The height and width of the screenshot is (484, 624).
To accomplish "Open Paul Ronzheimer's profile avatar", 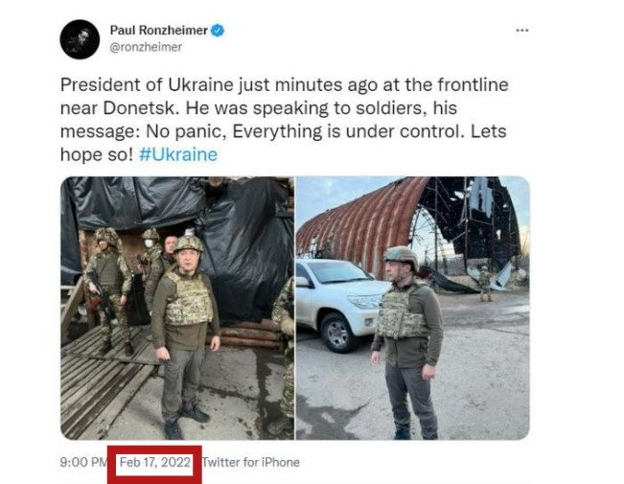I will [x=80, y=39].
